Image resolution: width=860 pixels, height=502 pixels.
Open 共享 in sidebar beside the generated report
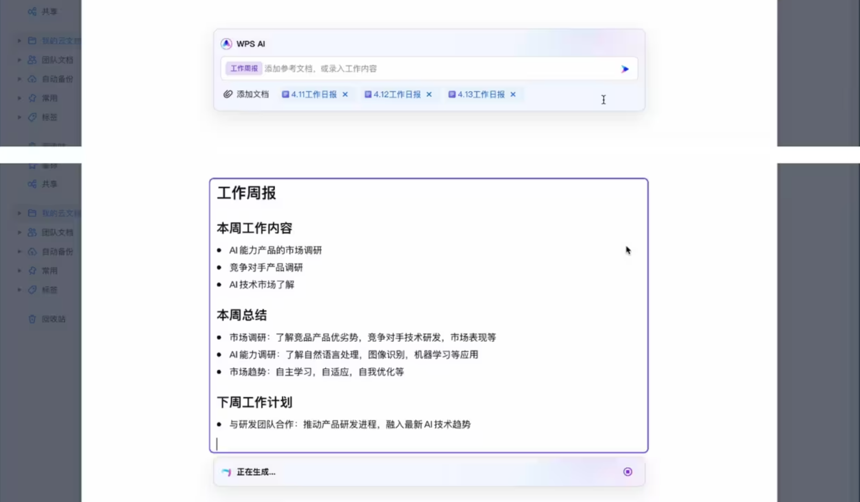click(50, 184)
